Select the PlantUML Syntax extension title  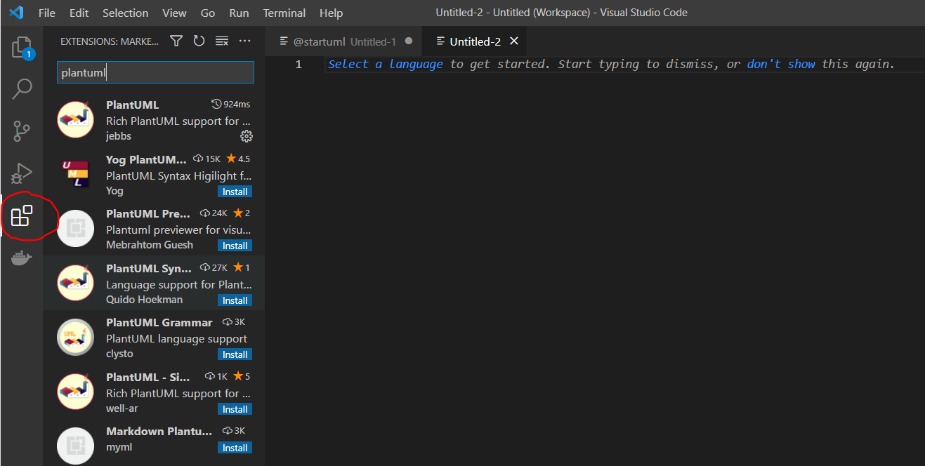point(149,268)
